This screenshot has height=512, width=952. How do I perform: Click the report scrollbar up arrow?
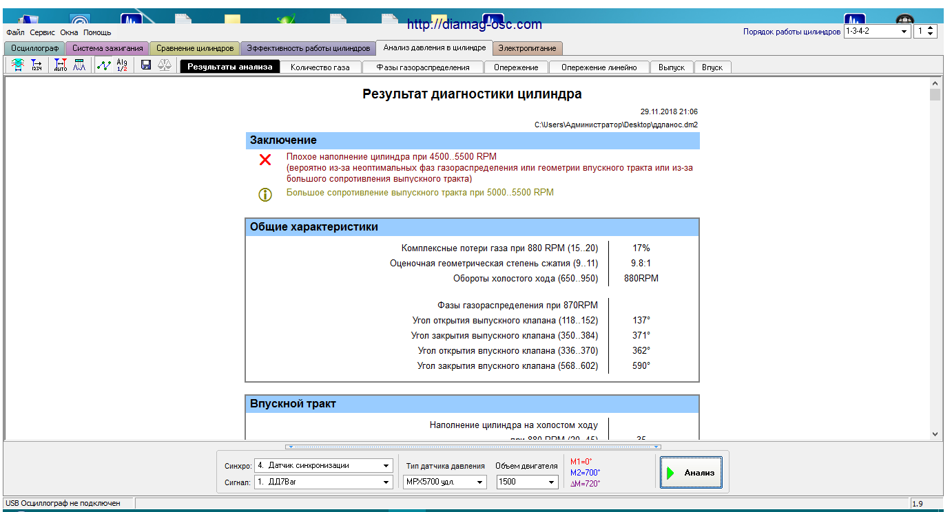935,83
